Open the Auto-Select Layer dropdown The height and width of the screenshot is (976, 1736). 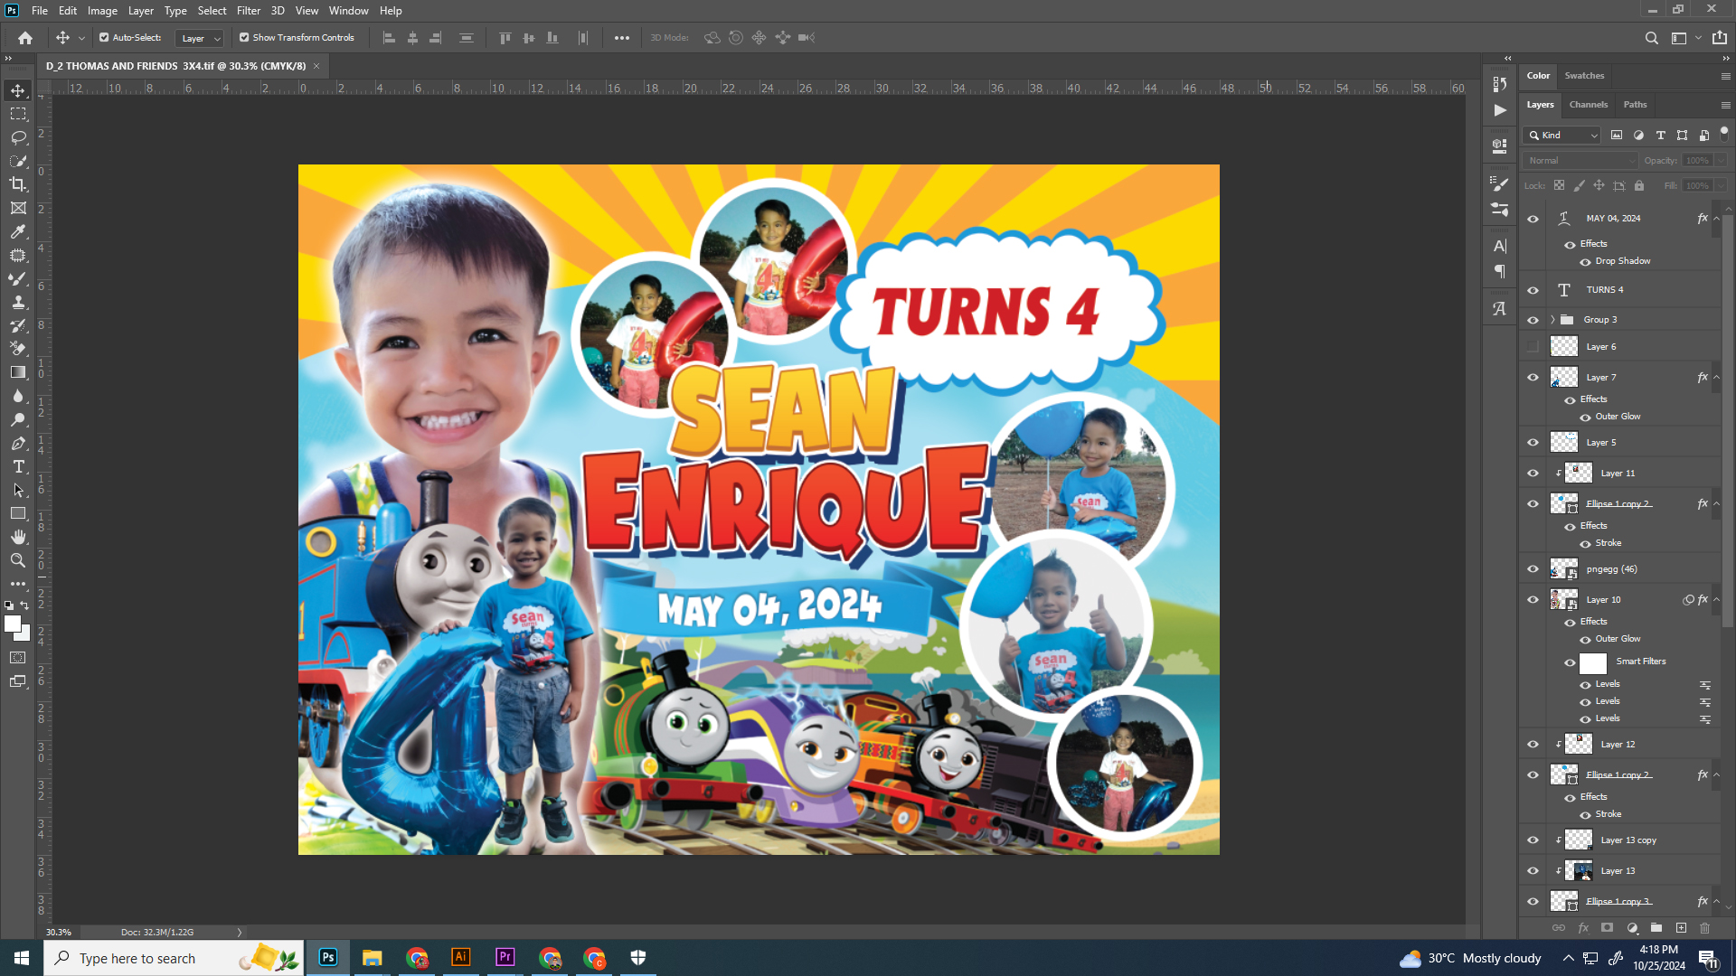200,38
